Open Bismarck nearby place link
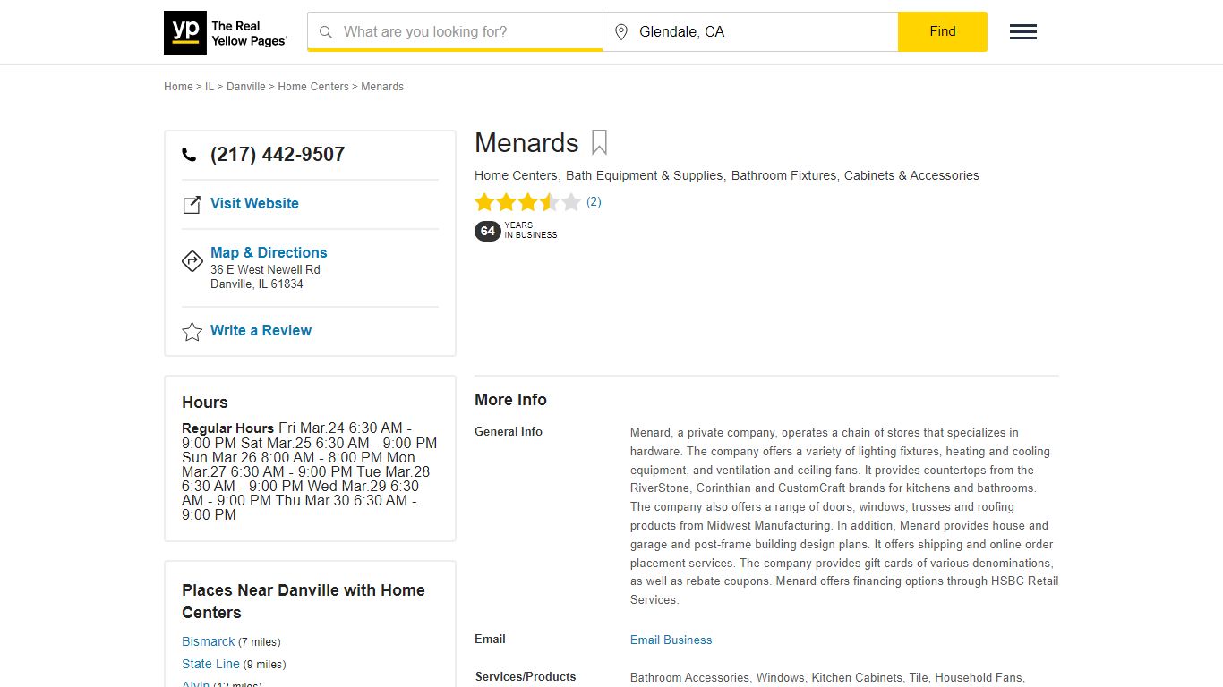This screenshot has width=1223, height=687. [209, 642]
